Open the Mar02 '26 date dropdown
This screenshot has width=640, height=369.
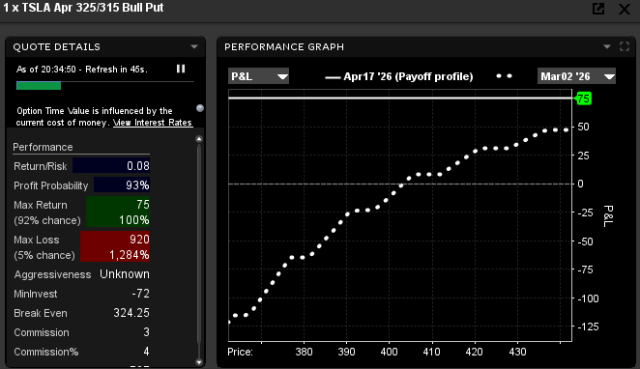(x=576, y=76)
